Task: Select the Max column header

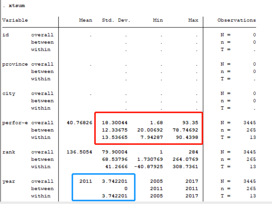Action: 193,20
